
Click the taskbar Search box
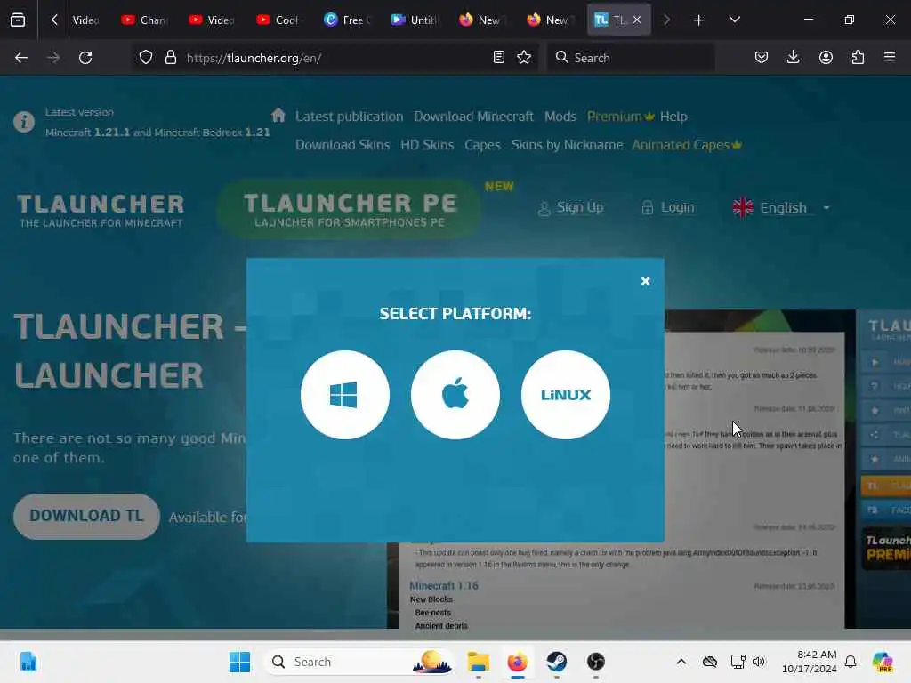(x=359, y=662)
